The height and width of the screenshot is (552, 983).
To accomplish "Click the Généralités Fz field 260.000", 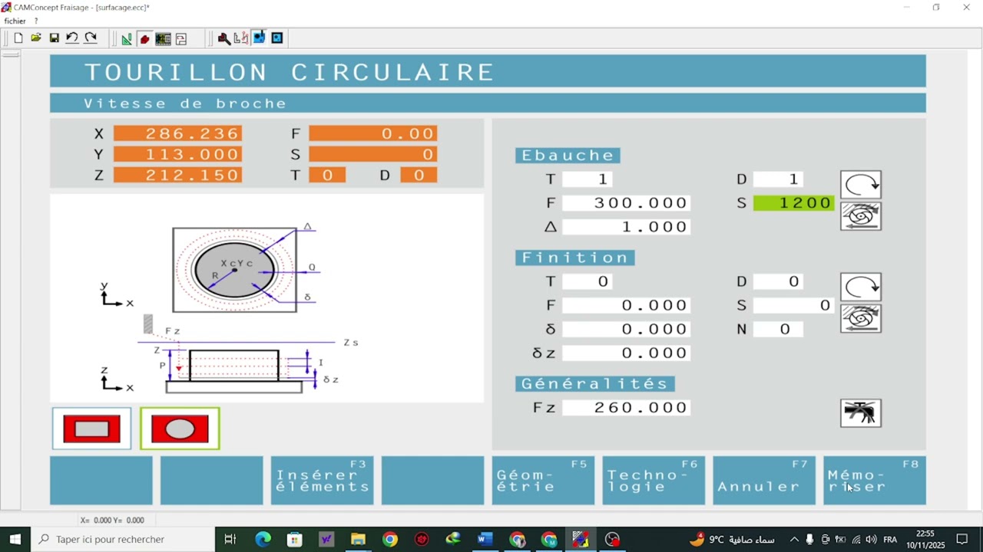I will (x=626, y=408).
